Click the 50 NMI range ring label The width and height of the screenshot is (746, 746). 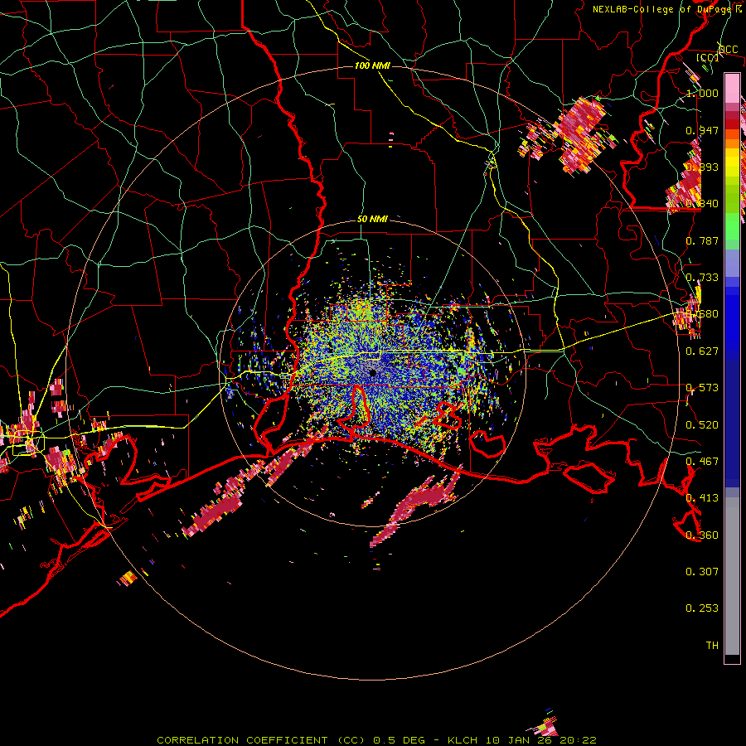point(372,220)
